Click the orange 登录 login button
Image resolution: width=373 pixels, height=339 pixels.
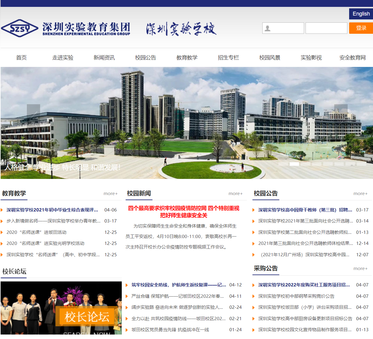coord(361,28)
